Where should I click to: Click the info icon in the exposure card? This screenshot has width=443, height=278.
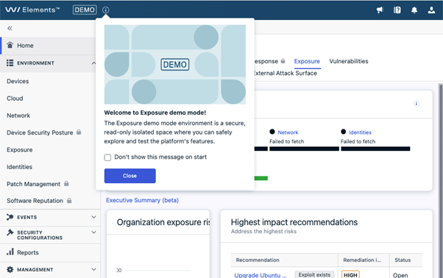[x=416, y=103]
